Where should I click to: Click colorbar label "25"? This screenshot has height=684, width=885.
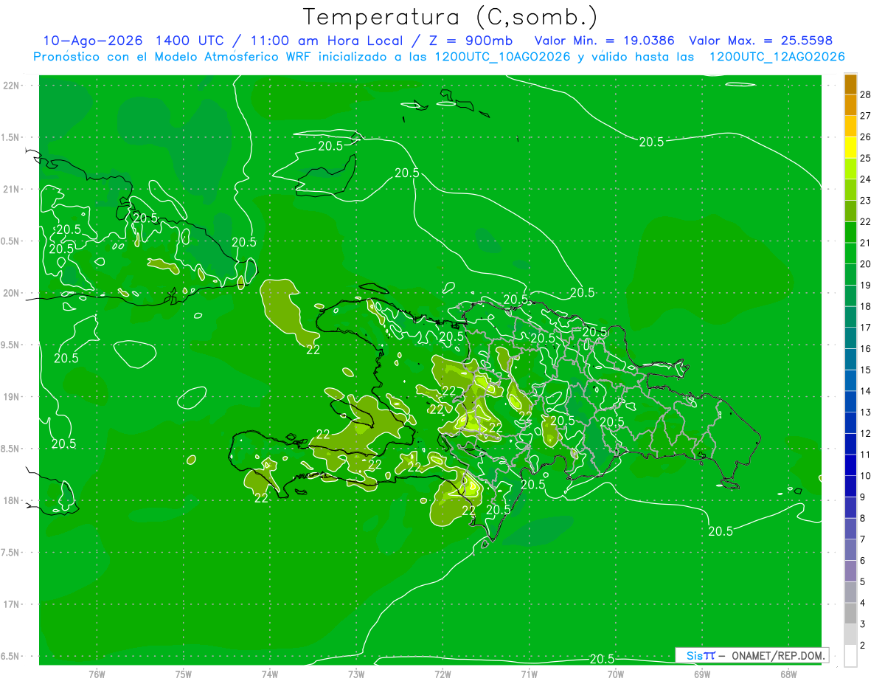point(866,158)
